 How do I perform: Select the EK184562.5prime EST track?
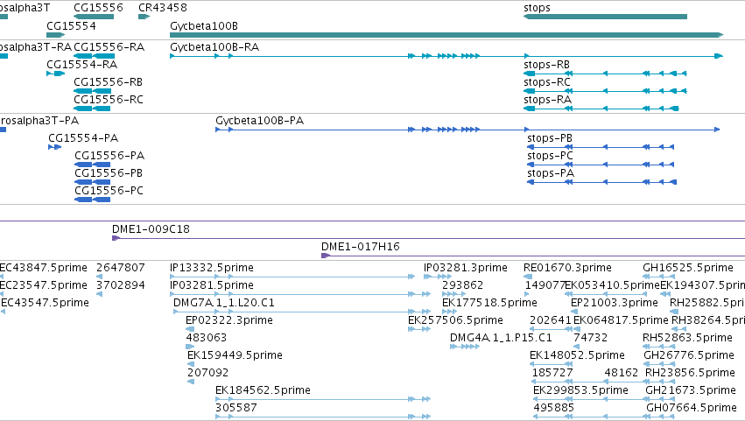tap(323, 399)
